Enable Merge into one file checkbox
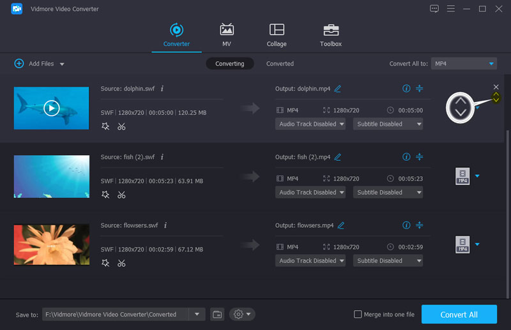Screen dimensions: 511x330 point(358,315)
